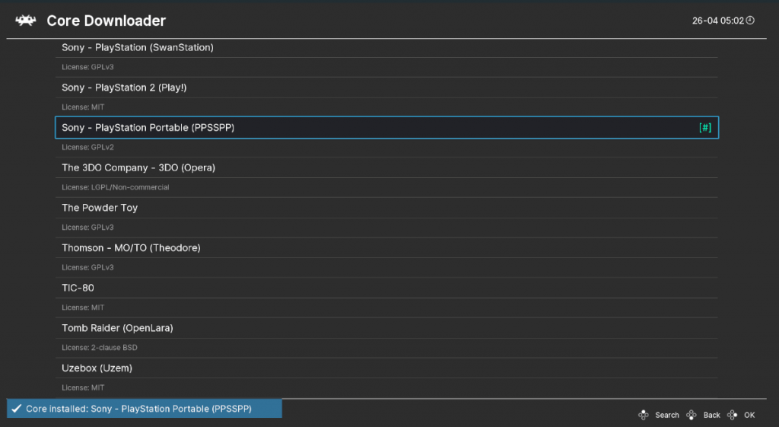Screen dimensions: 779x427
Task: Select The Powder Toy core
Action: [x=100, y=208]
